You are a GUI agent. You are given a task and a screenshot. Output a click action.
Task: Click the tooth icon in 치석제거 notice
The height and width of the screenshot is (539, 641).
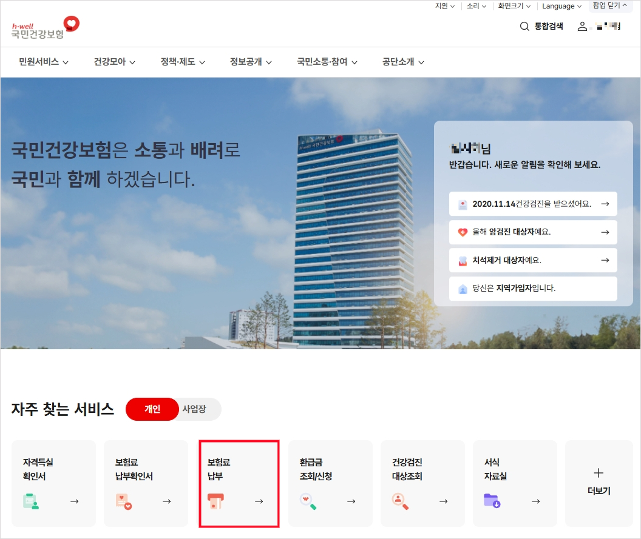pyautogui.click(x=463, y=261)
